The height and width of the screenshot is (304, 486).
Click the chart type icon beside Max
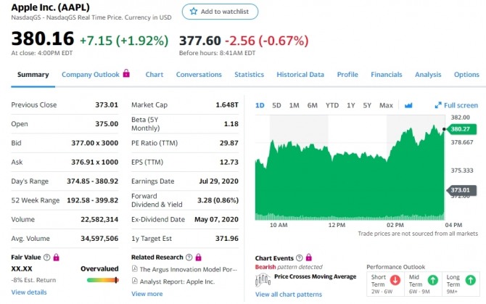pyautogui.click(x=408, y=105)
